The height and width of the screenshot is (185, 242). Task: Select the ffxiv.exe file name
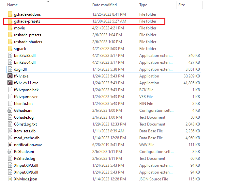click(21, 76)
